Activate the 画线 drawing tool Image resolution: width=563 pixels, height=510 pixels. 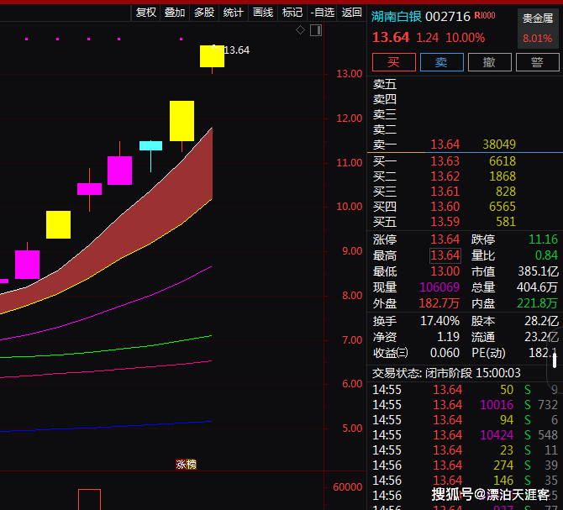coord(263,13)
